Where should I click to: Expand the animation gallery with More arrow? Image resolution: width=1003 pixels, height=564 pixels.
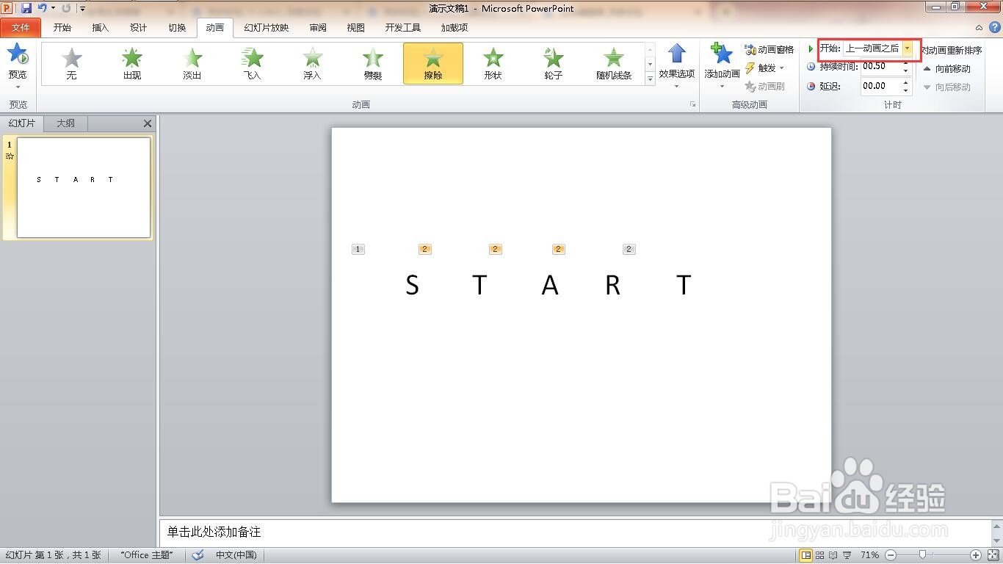coord(650,79)
